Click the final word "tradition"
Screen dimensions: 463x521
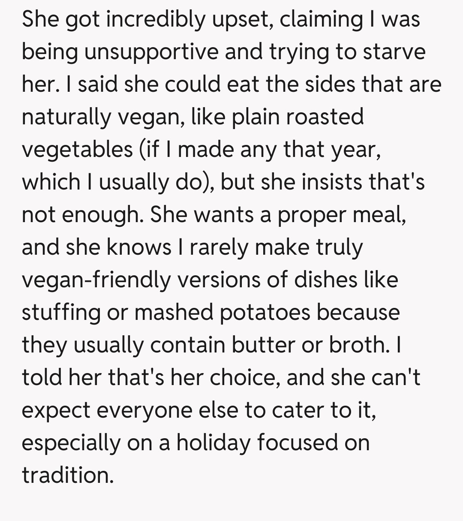pyautogui.click(x=68, y=475)
